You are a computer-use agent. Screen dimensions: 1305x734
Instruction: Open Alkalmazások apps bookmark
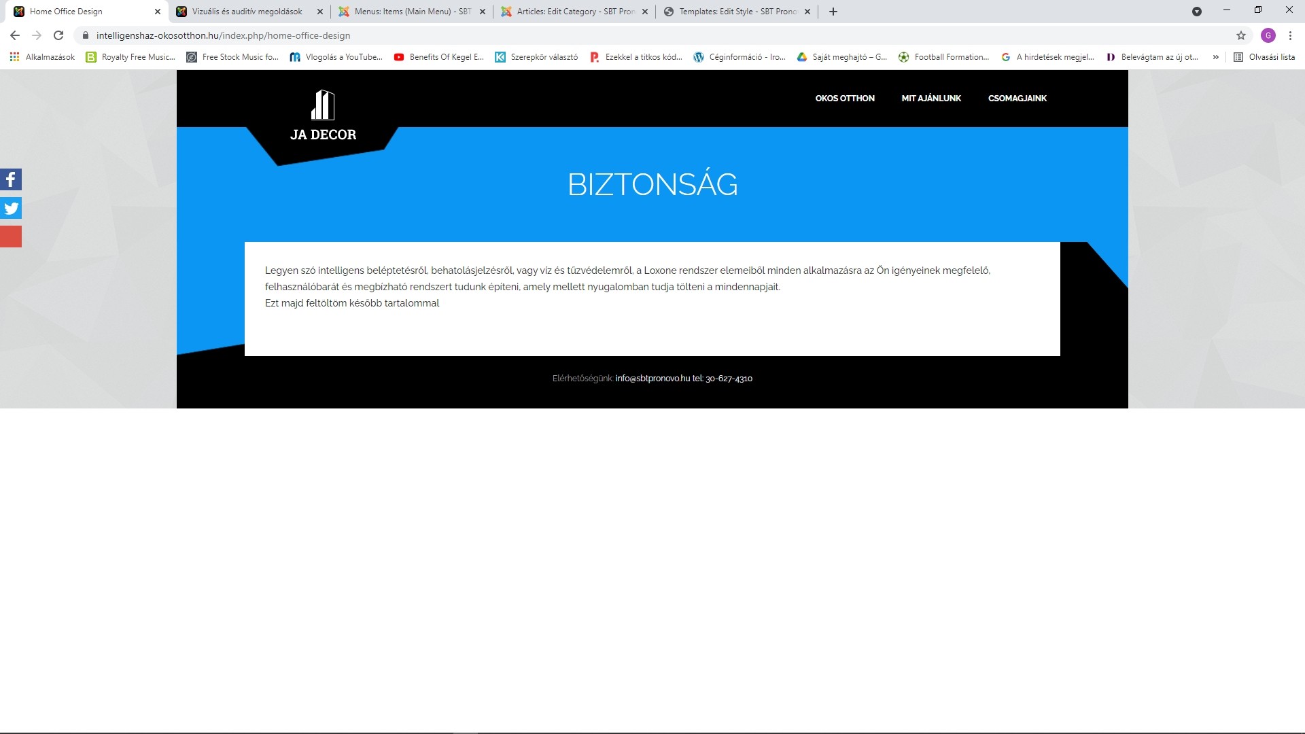42,57
